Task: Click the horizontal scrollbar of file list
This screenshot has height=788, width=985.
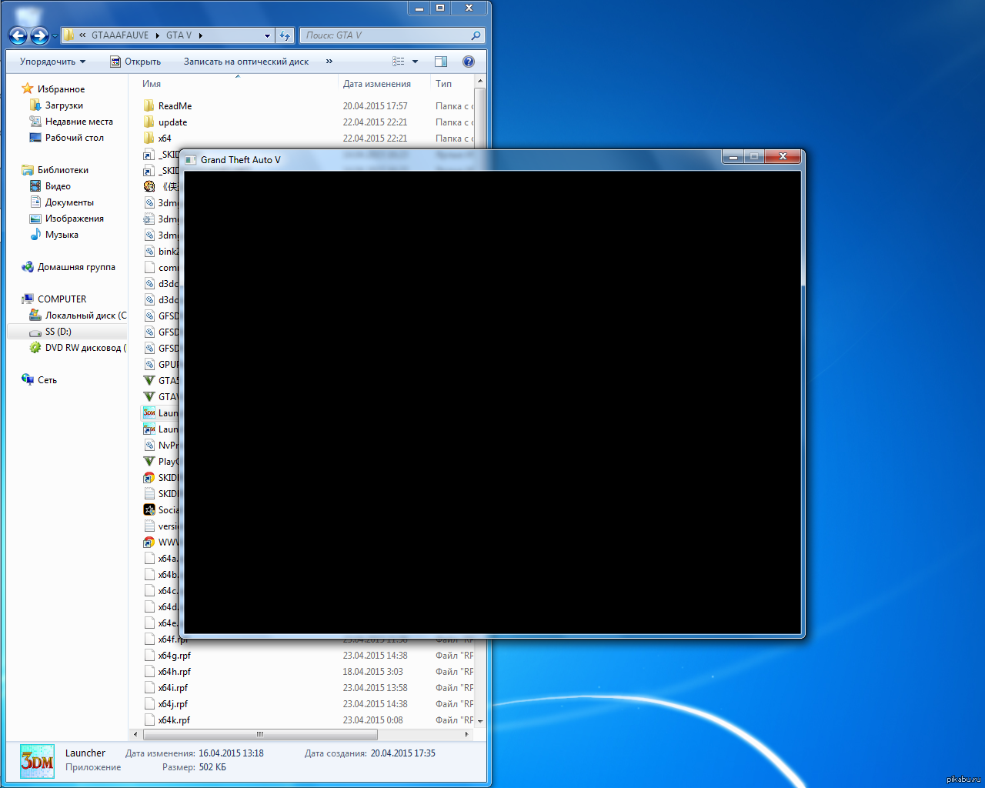Action: click(x=260, y=734)
